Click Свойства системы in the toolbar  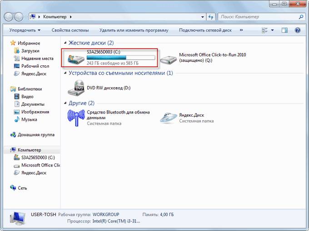pos(70,30)
